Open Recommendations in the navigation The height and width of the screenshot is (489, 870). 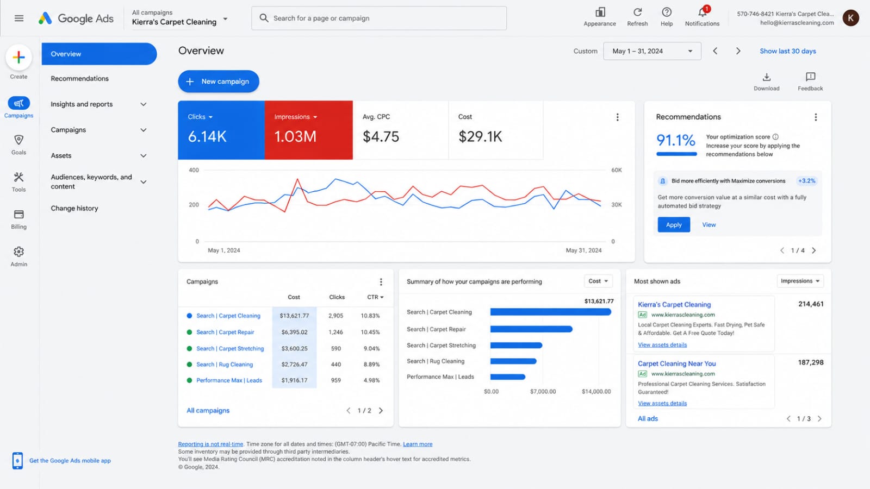80,79
